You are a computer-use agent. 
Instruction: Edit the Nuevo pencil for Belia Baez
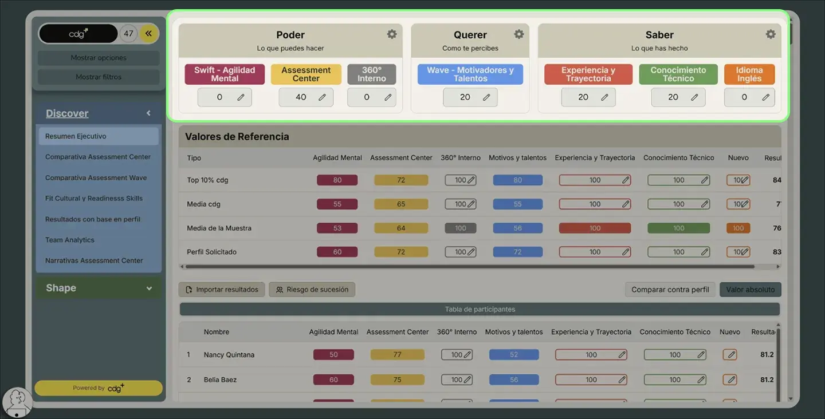point(730,380)
